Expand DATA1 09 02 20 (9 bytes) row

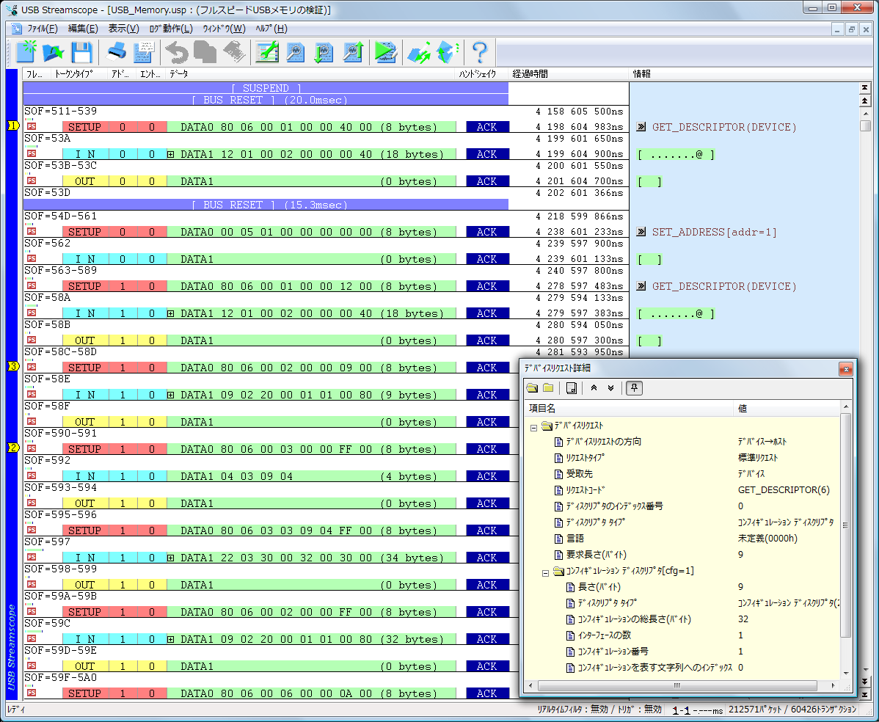click(170, 395)
